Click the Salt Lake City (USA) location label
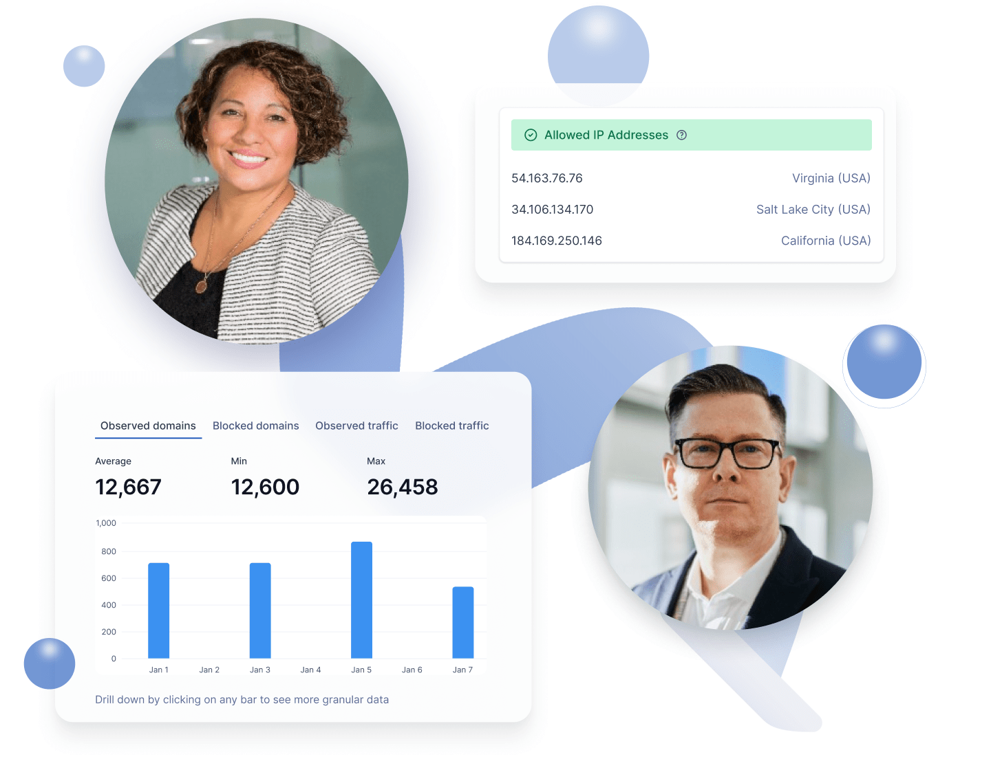This screenshot has height=770, width=991. pyautogui.click(x=813, y=209)
